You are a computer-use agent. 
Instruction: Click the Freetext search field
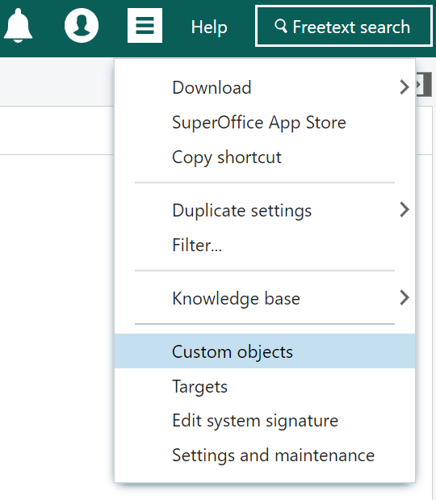(x=344, y=26)
